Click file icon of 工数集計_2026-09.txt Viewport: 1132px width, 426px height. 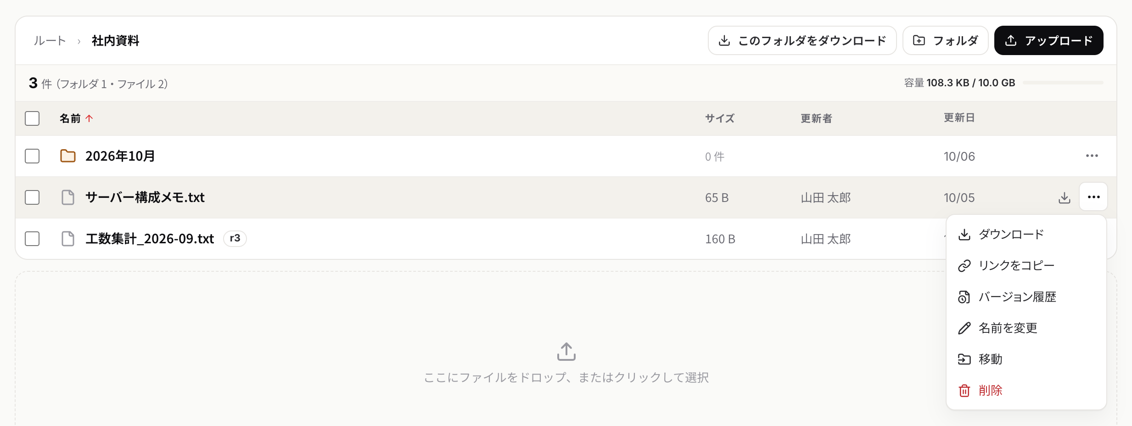68,239
